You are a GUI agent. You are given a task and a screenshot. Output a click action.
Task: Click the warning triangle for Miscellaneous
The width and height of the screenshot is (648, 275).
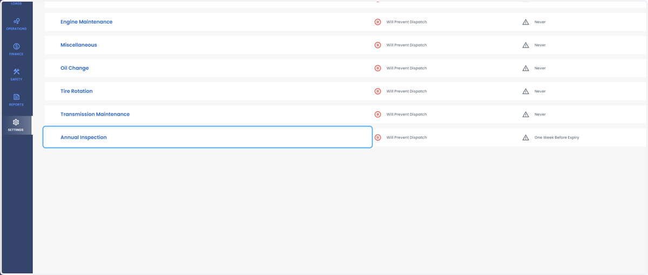point(525,45)
